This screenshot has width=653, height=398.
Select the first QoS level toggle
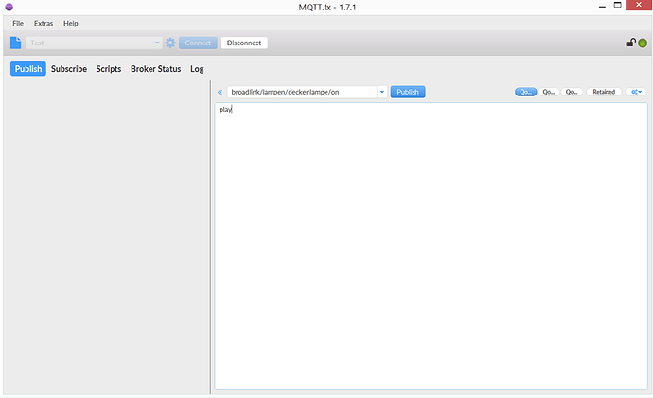(x=525, y=92)
